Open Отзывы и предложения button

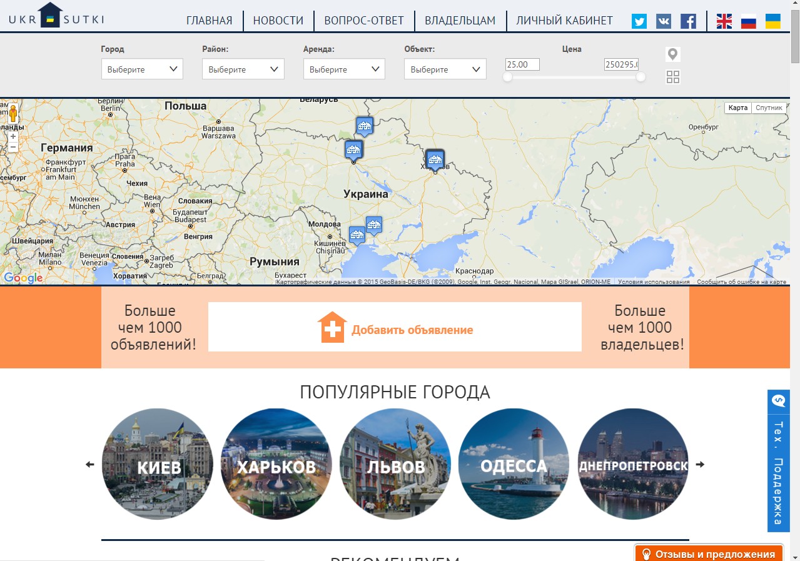(x=709, y=553)
